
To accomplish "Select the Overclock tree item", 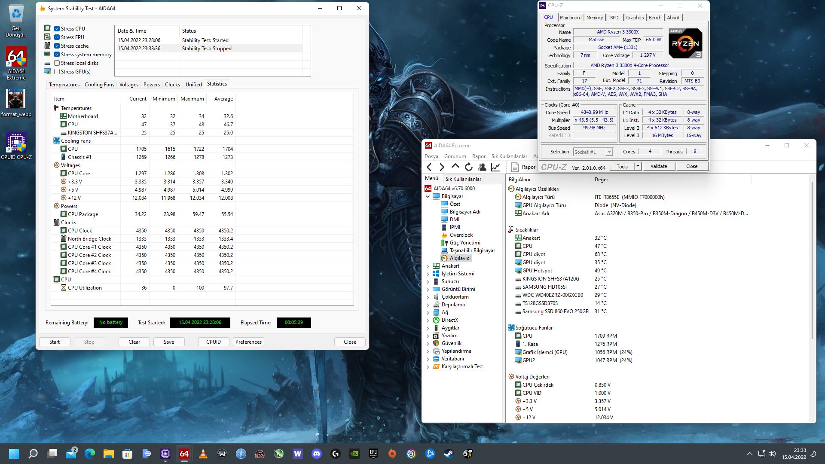I will pyautogui.click(x=461, y=235).
